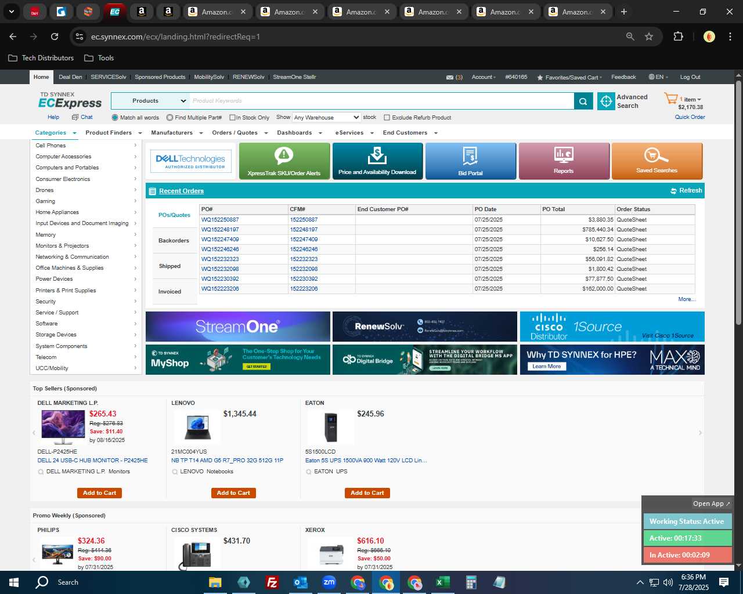The height and width of the screenshot is (594, 743).
Task: Open Excel from taskbar
Action: click(x=442, y=582)
